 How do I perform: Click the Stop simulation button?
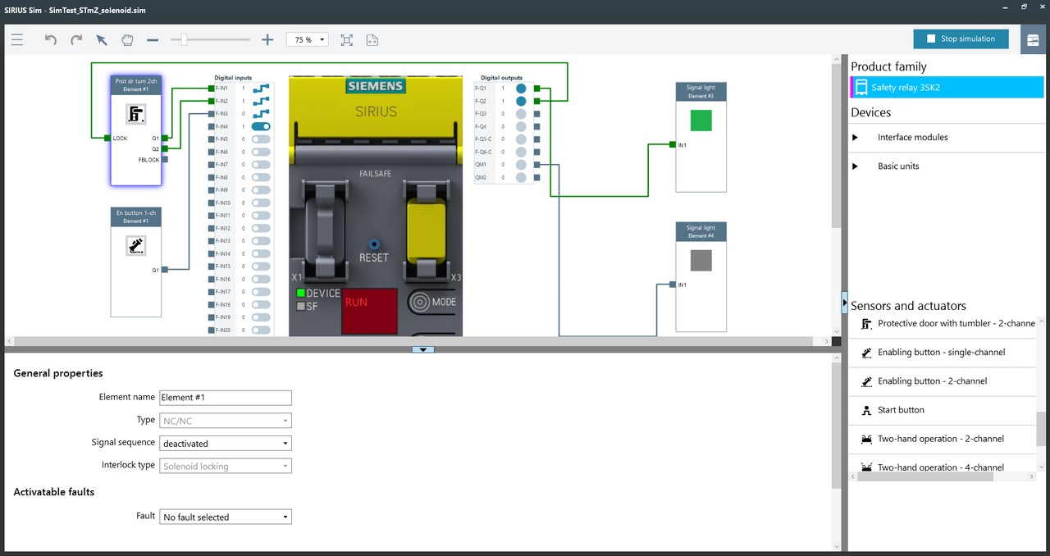[x=961, y=39]
